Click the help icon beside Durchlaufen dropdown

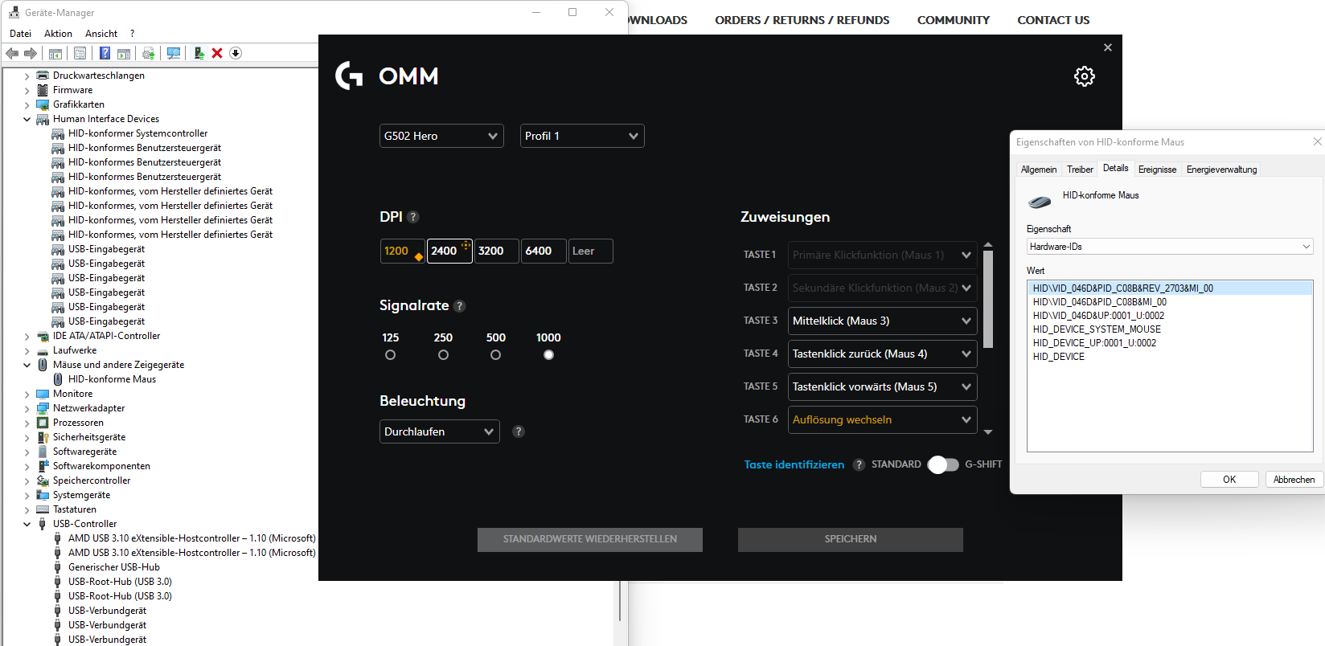click(519, 431)
